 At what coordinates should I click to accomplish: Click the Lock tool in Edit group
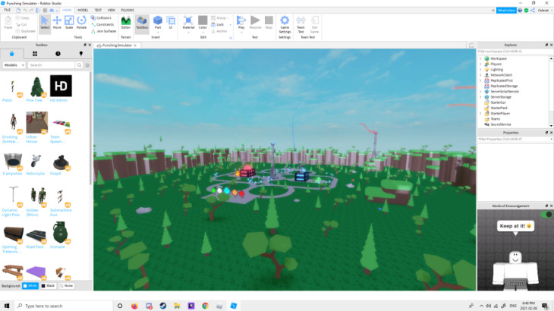[x=218, y=24]
